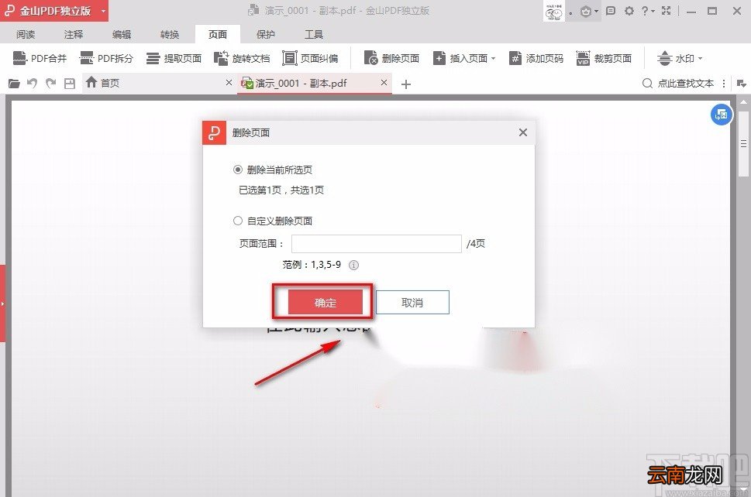
Task: Add a new tab with plus
Action: (x=406, y=84)
